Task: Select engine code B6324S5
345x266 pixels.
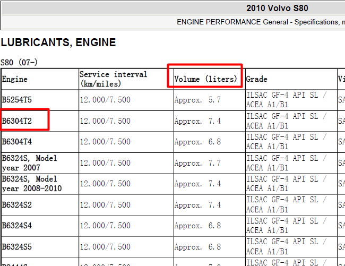Action: [x=17, y=247]
